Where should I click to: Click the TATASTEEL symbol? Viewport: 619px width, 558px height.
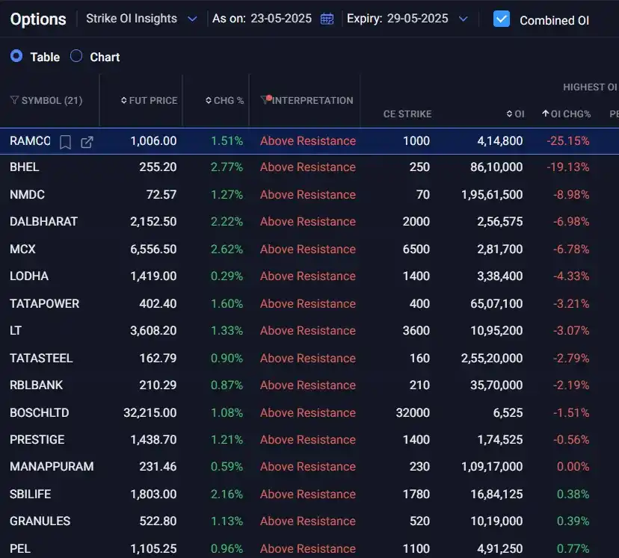pos(41,358)
